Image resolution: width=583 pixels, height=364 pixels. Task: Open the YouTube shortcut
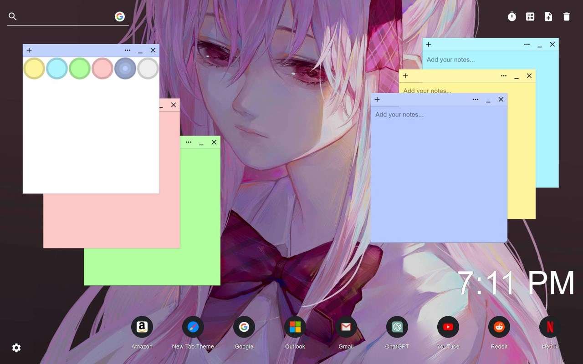[448, 327]
